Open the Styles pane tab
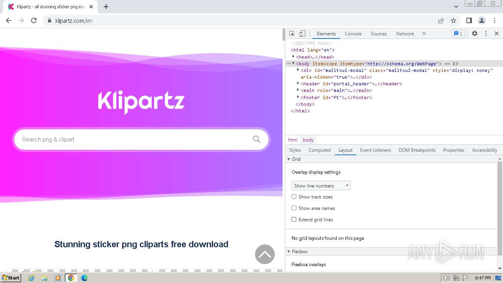 click(295, 150)
